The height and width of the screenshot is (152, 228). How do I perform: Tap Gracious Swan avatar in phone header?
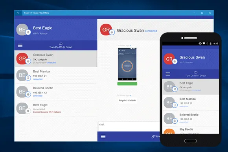tap(169, 59)
